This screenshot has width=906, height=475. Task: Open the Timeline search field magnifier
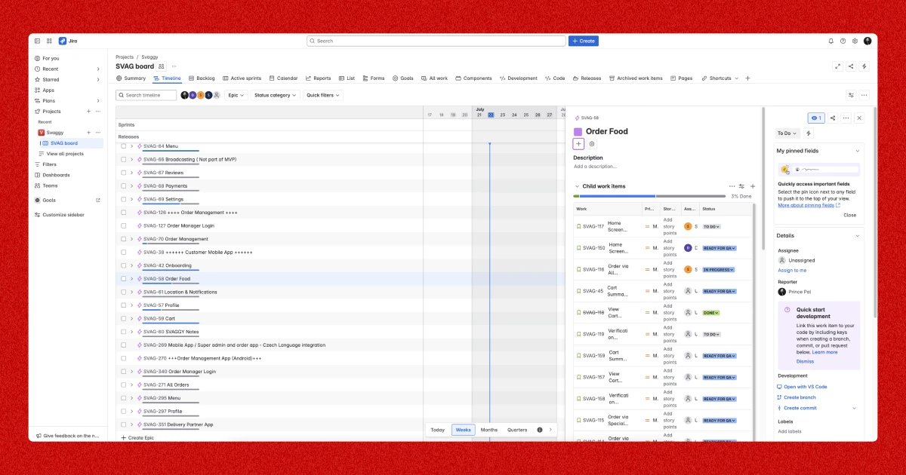121,95
